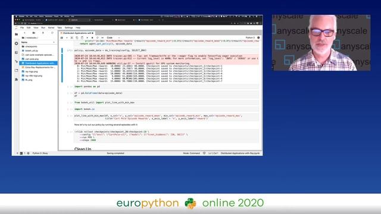Click the New Launcher plus icon in file browser

24,33
